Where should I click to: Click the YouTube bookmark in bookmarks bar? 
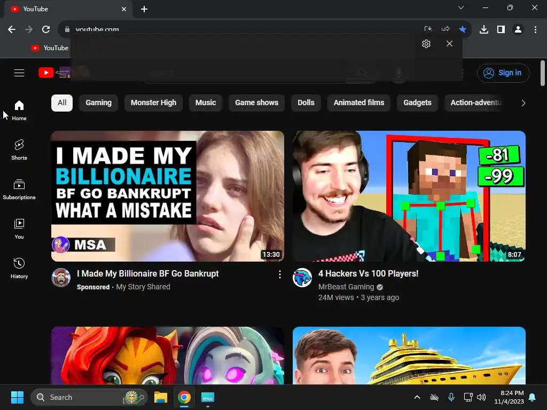[x=50, y=48]
